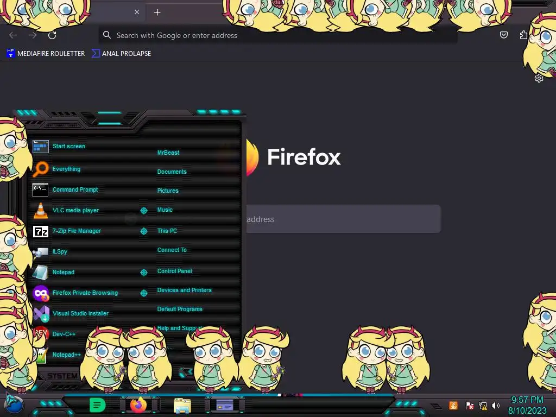Open the Save to Pocket icon
Image resolution: width=556 pixels, height=417 pixels.
pyautogui.click(x=503, y=35)
